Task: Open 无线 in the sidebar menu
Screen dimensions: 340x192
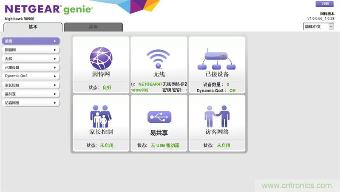Action: [x=30, y=59]
